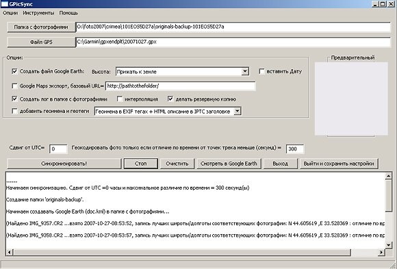Click the Очистить button

[x=177, y=164]
